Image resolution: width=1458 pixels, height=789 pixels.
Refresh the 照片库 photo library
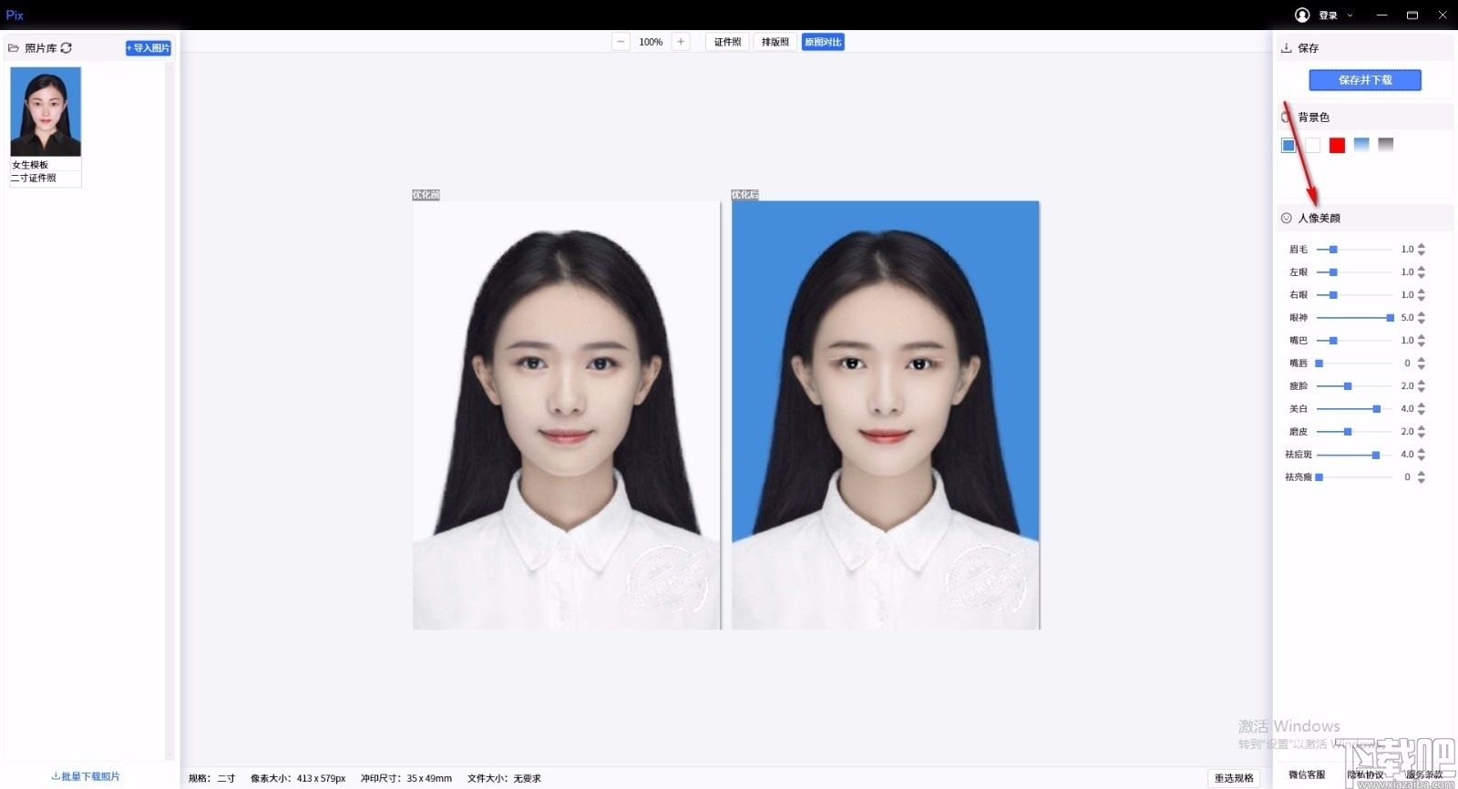(67, 47)
